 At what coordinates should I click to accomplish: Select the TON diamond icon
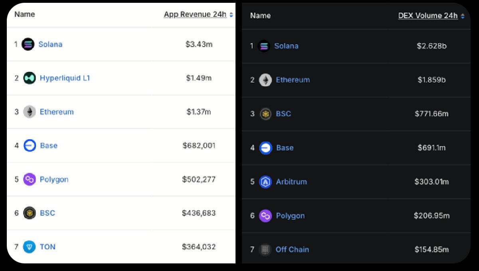point(29,247)
